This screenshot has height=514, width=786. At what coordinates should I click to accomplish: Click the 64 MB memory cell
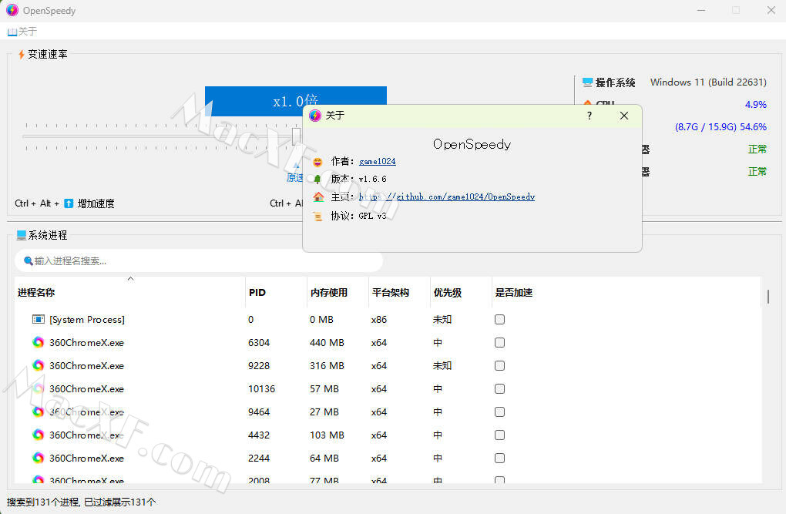pyautogui.click(x=324, y=458)
